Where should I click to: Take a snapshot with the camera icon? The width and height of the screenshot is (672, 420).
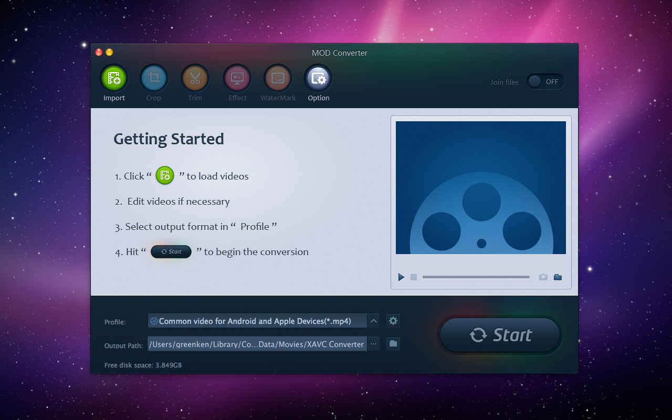pyautogui.click(x=543, y=277)
